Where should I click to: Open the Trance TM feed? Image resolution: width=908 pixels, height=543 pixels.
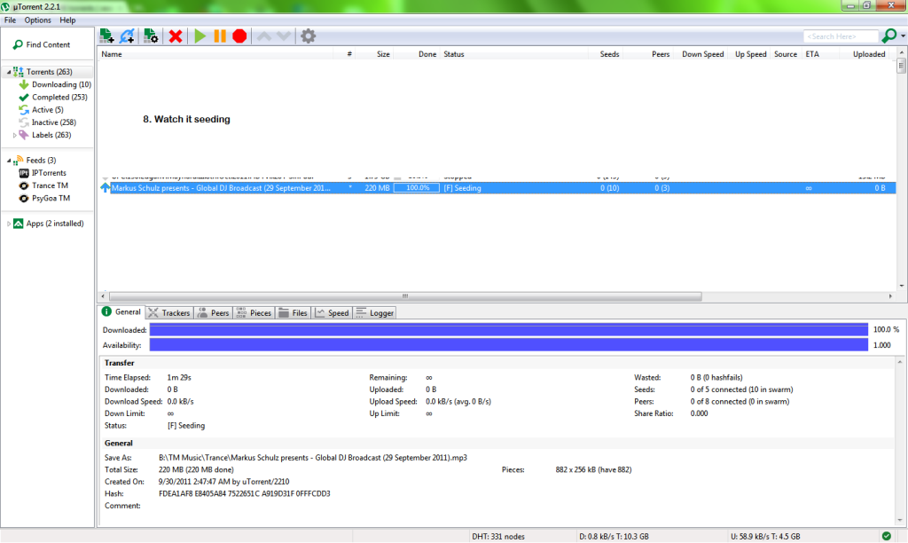pos(50,185)
